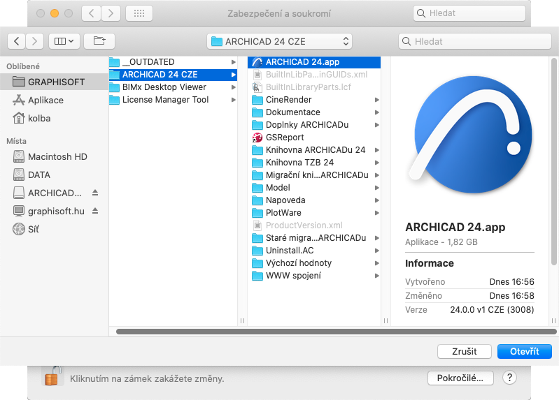This screenshot has height=400, width=559.
Task: Open Migrační kni...ARCHICADu folder
Action: [x=314, y=175]
